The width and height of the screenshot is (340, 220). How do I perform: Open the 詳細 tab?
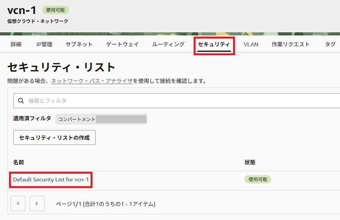point(16,44)
